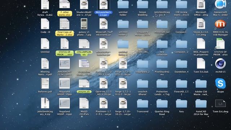The height and width of the screenshot is (130, 231).
Task: Click the 'FlowsHD_1.7.2' folder name
Action: tap(181, 93)
